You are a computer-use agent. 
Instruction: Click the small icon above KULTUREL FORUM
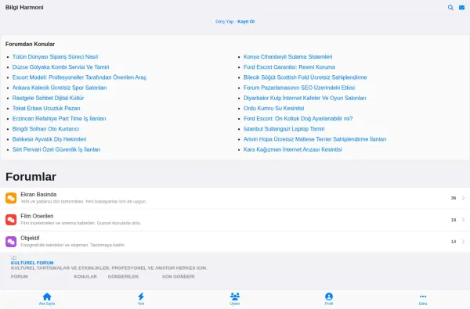[x=13, y=257]
